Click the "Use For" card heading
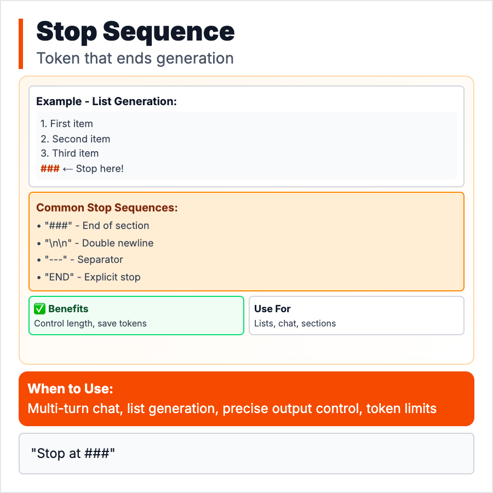This screenshot has width=493, height=493. pyautogui.click(x=272, y=309)
